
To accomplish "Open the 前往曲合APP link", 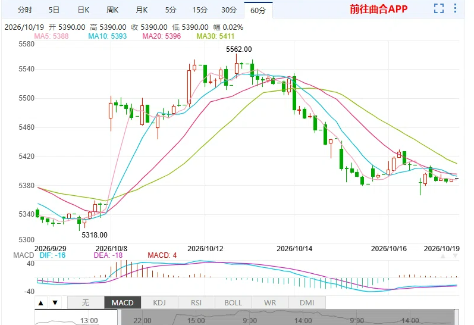I will pyautogui.click(x=378, y=9).
